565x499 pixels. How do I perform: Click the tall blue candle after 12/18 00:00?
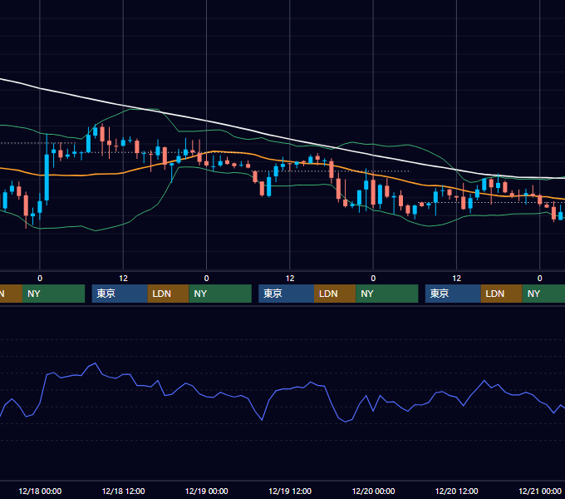(x=47, y=176)
